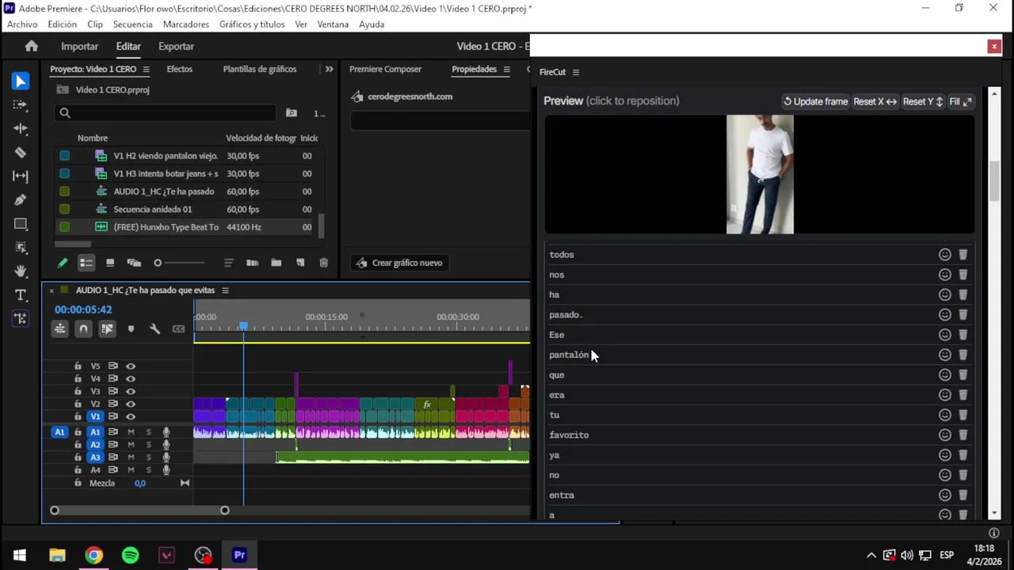
Task: Select the Rectangle tool
Action: click(x=21, y=223)
